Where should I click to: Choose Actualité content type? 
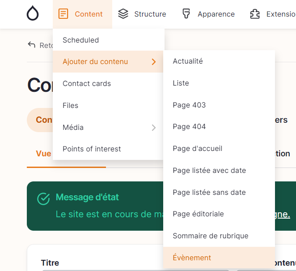tap(188, 61)
